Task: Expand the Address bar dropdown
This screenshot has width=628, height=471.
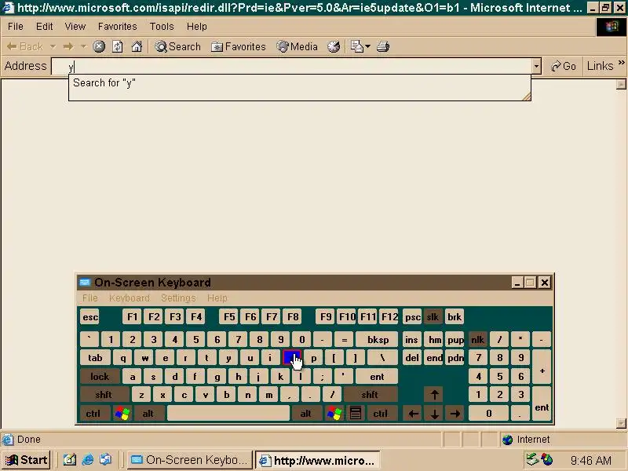Action: coord(536,67)
